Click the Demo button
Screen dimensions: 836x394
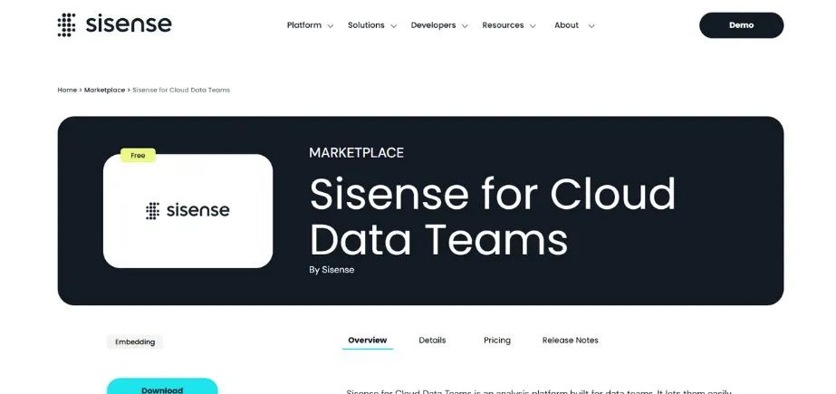pyautogui.click(x=741, y=25)
